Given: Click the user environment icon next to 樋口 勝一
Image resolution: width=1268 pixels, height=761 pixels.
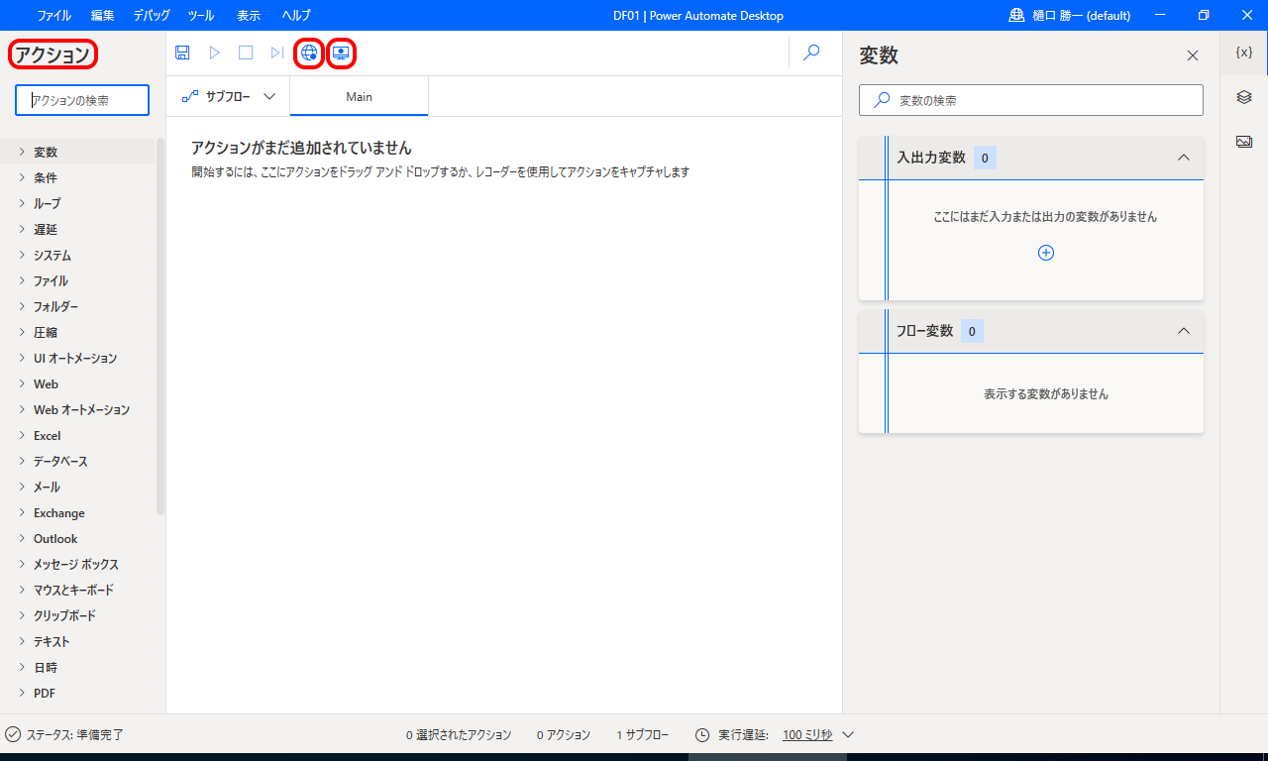Looking at the screenshot, I should point(1016,15).
